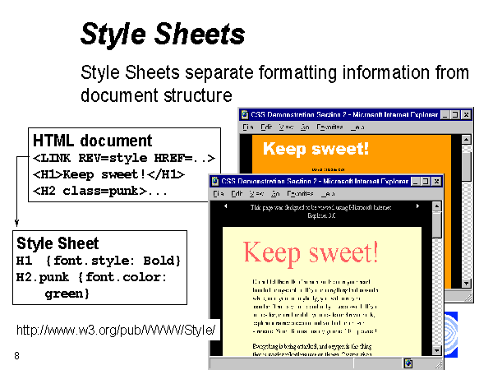Image resolution: width=493 pixels, height=370 pixels.
Task: Open Help menu in front Internet Explorer window
Action: coord(328,193)
